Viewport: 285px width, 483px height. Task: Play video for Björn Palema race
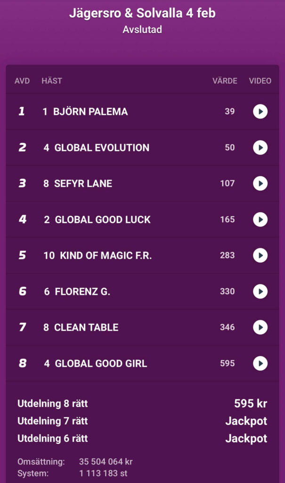(260, 112)
